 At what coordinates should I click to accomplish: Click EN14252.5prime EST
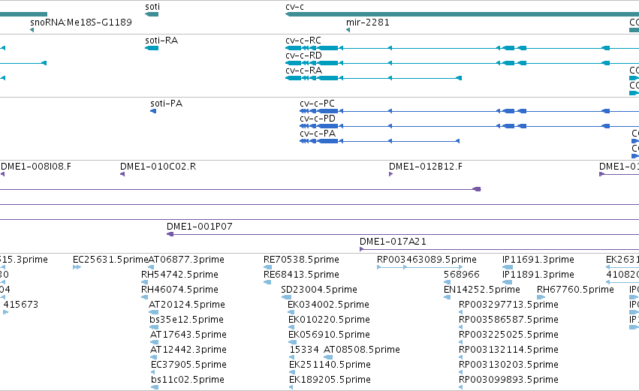click(447, 297)
